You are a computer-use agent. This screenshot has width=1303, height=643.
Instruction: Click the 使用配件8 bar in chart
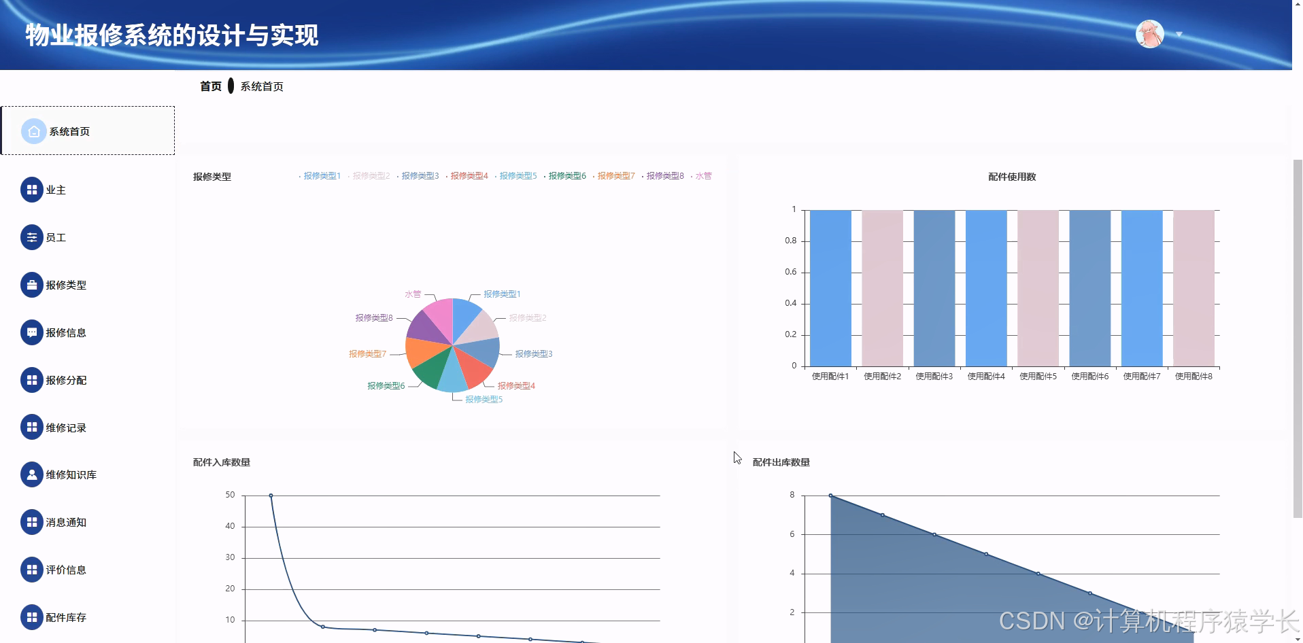(1194, 288)
